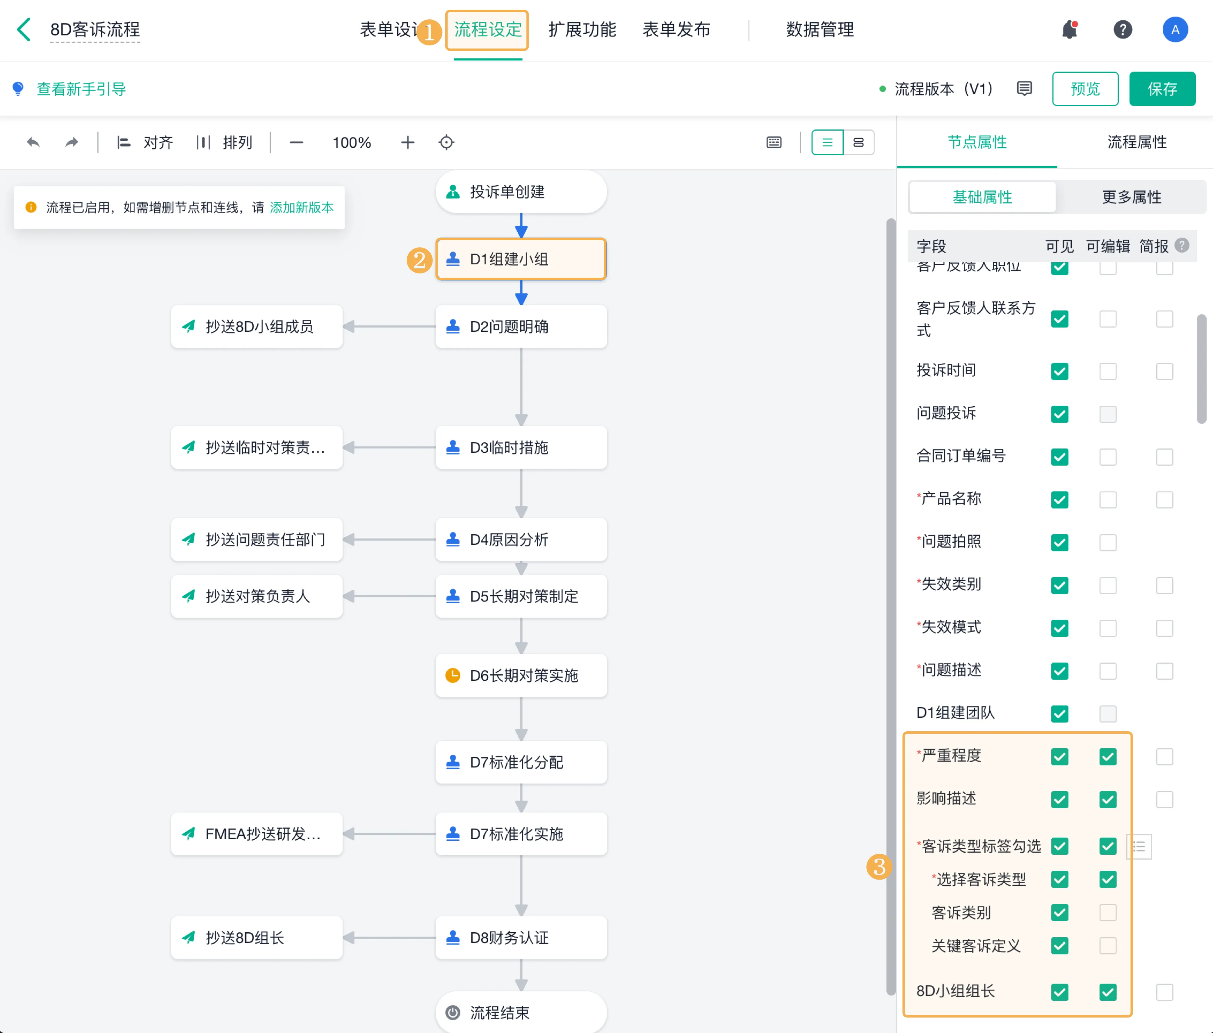Click the 100% zoom level value

pos(351,142)
